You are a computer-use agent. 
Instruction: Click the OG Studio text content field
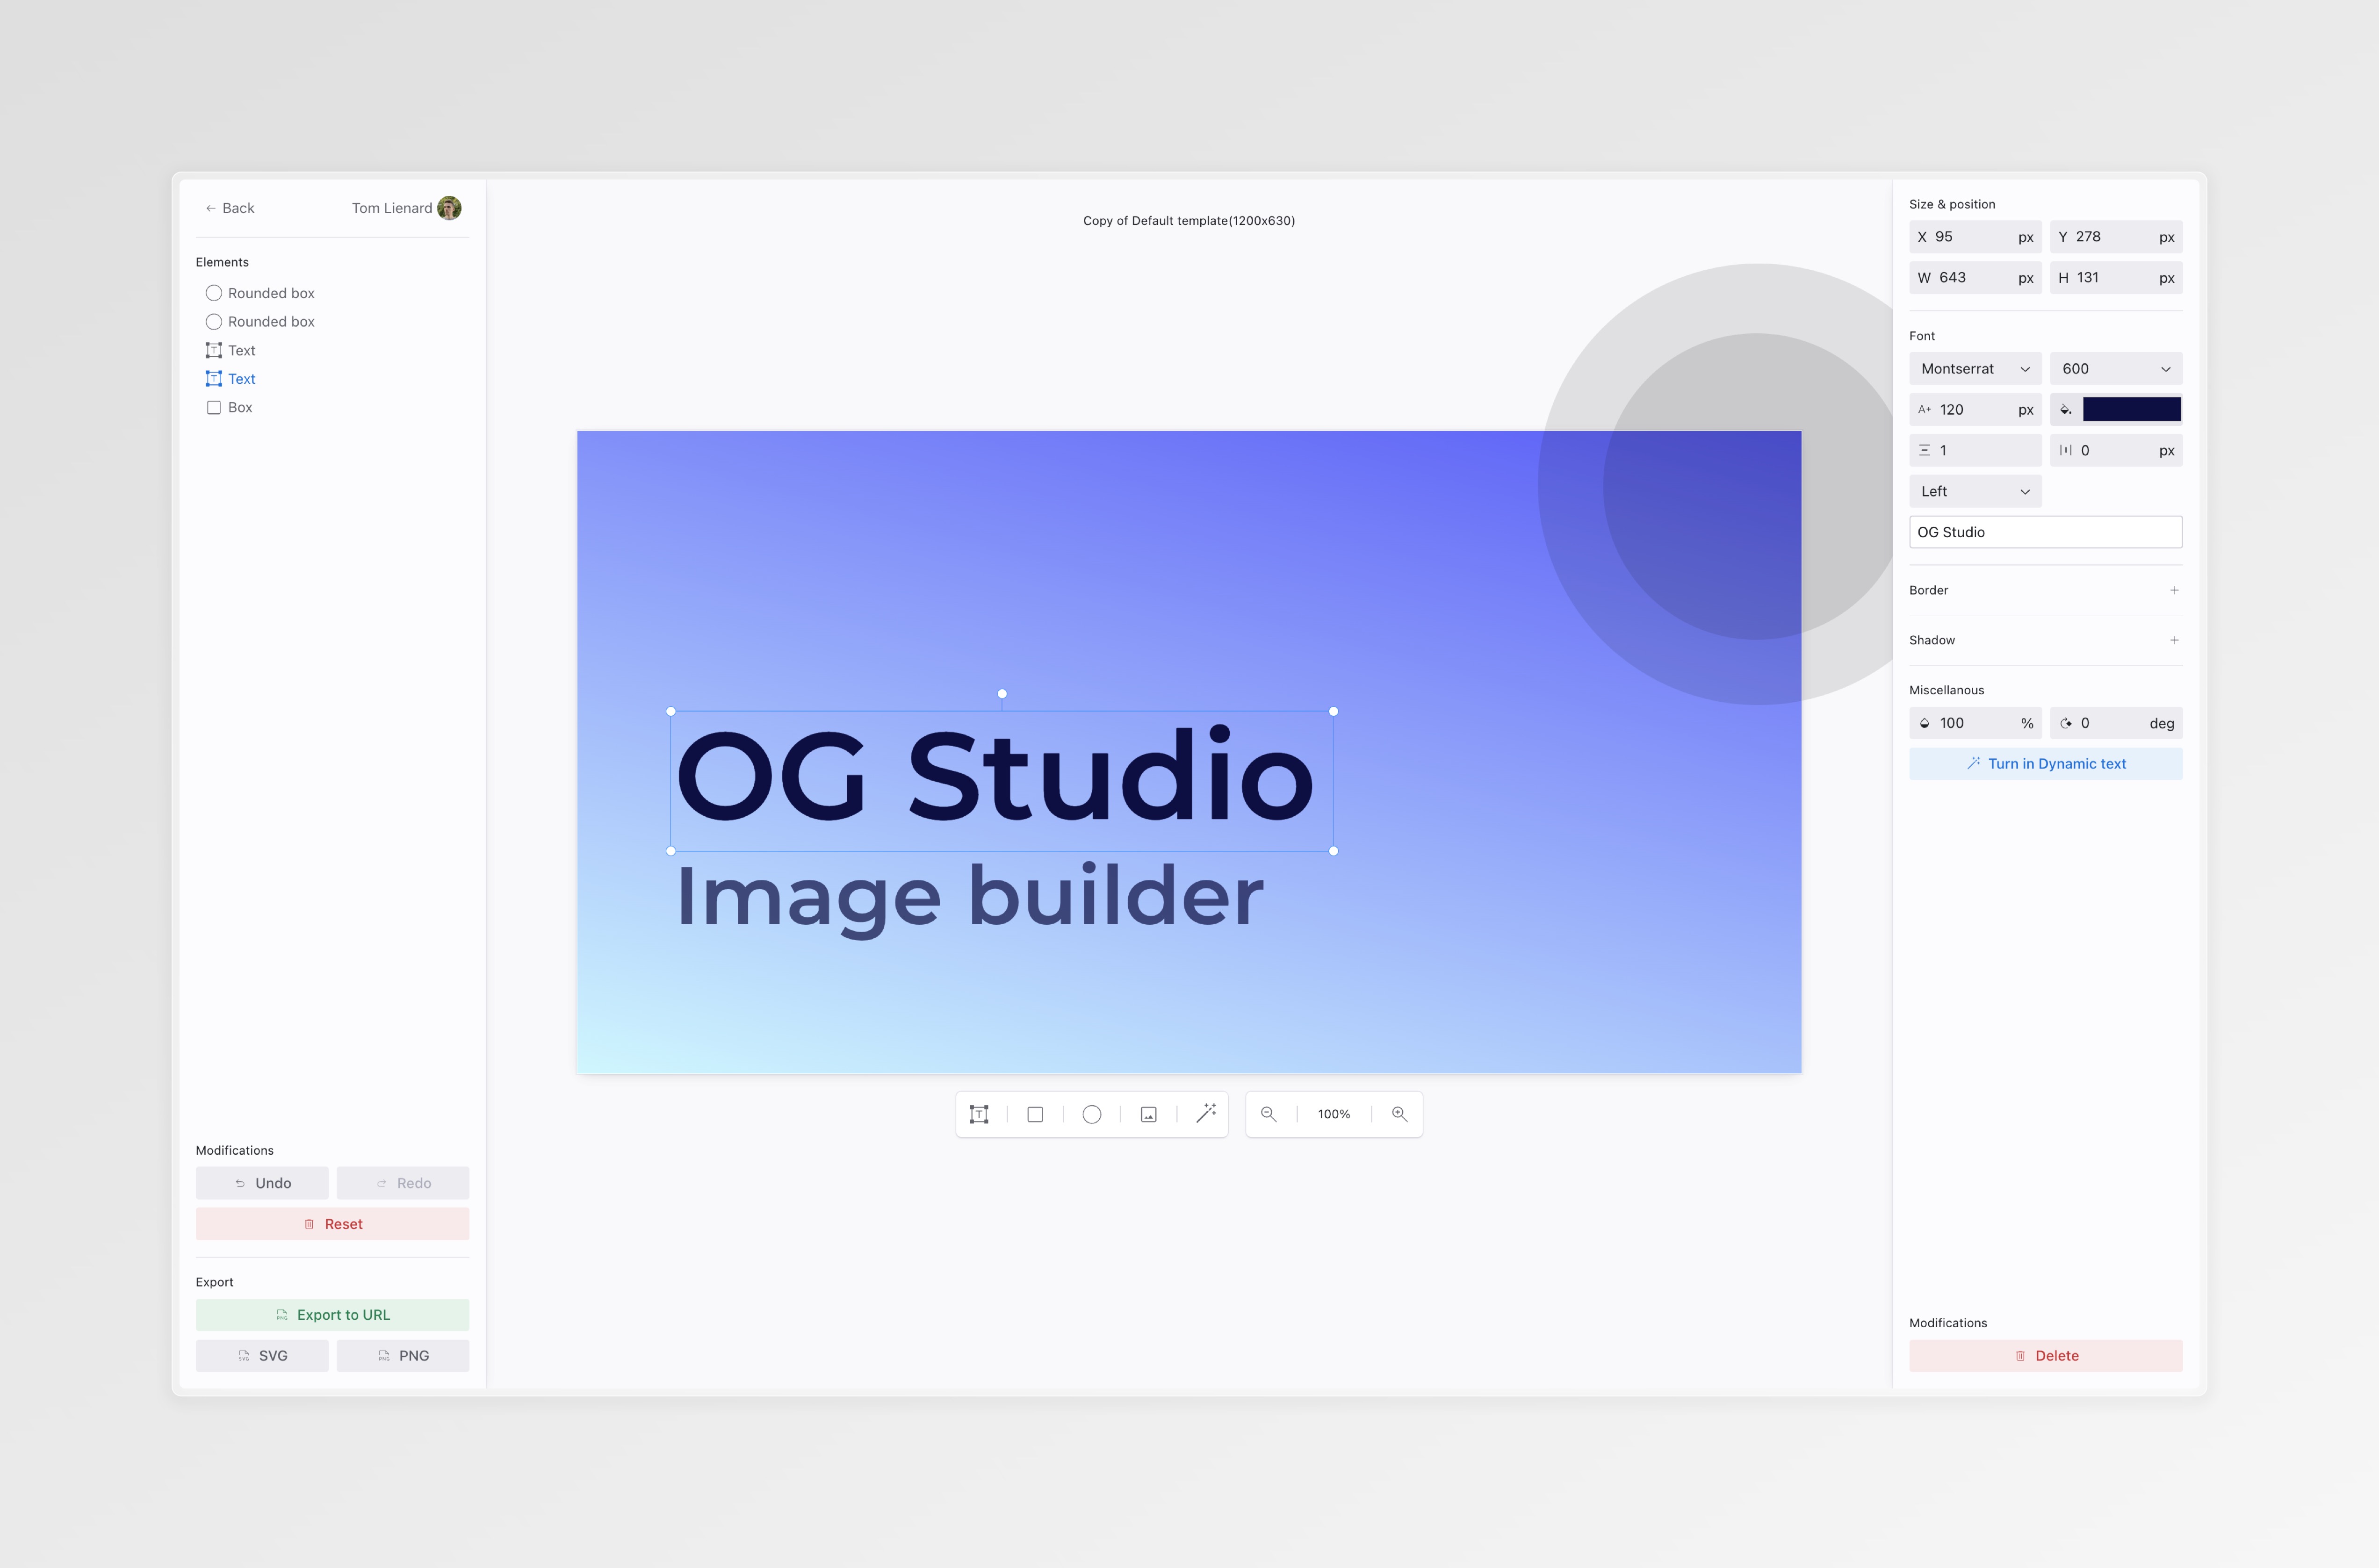(x=2045, y=532)
